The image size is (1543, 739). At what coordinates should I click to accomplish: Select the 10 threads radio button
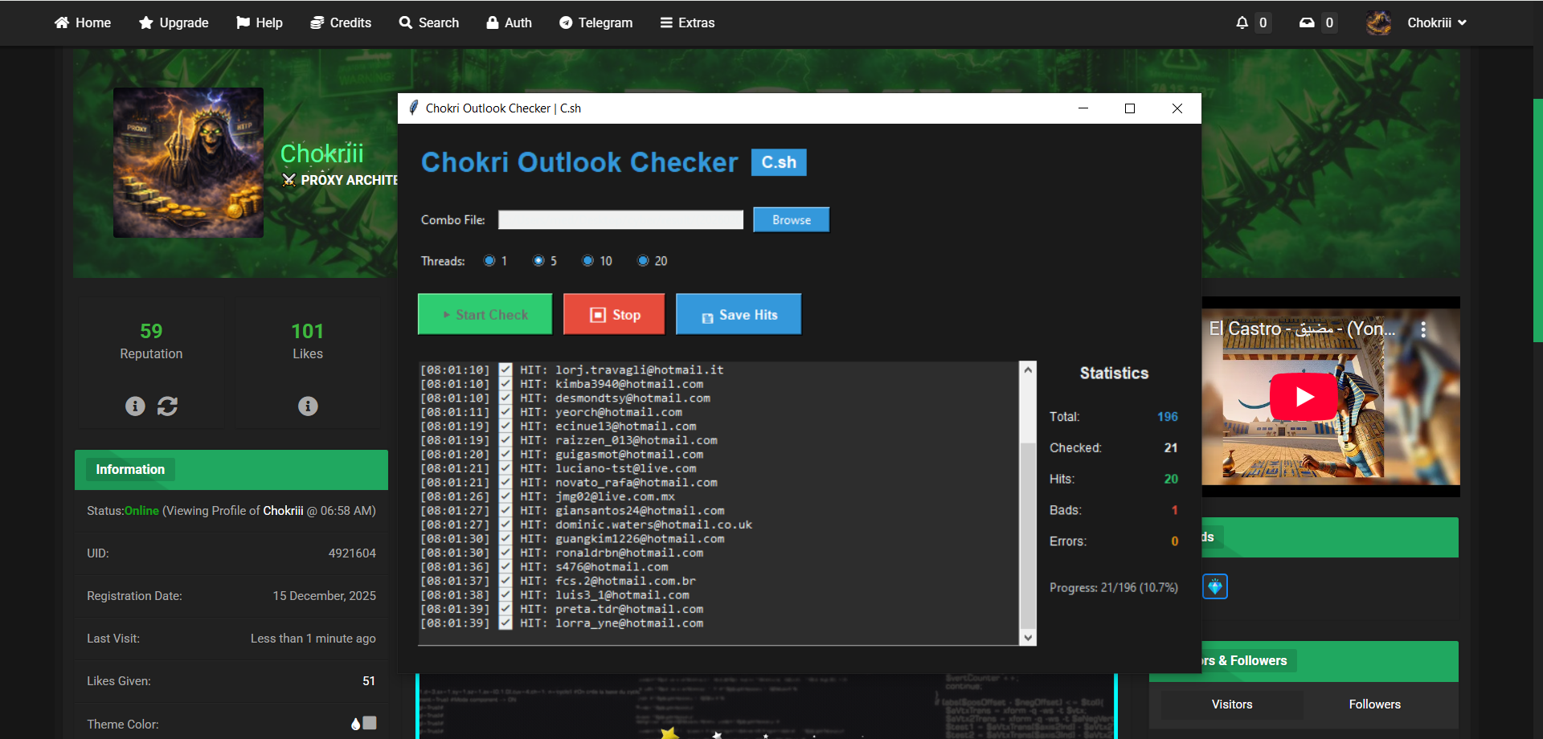pos(588,260)
